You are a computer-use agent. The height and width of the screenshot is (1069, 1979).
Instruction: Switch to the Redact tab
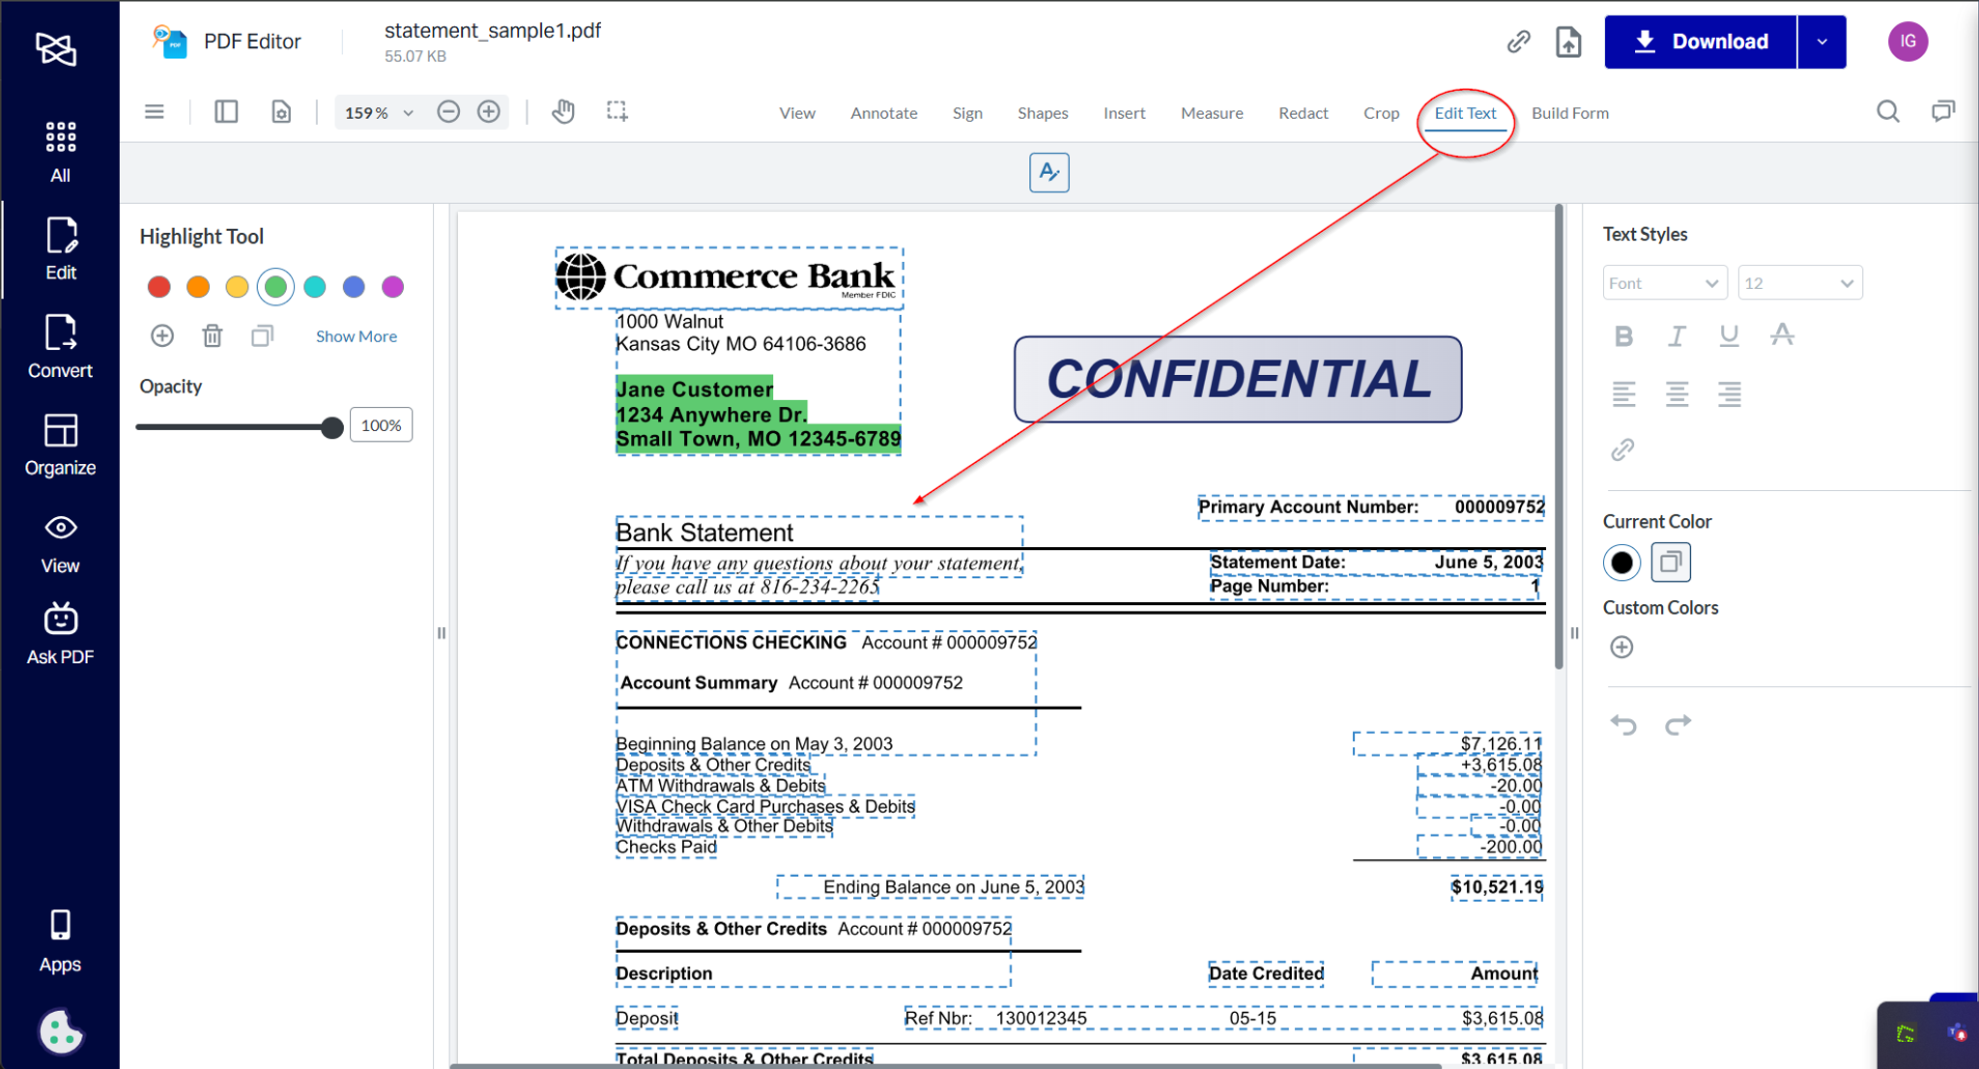click(x=1303, y=113)
